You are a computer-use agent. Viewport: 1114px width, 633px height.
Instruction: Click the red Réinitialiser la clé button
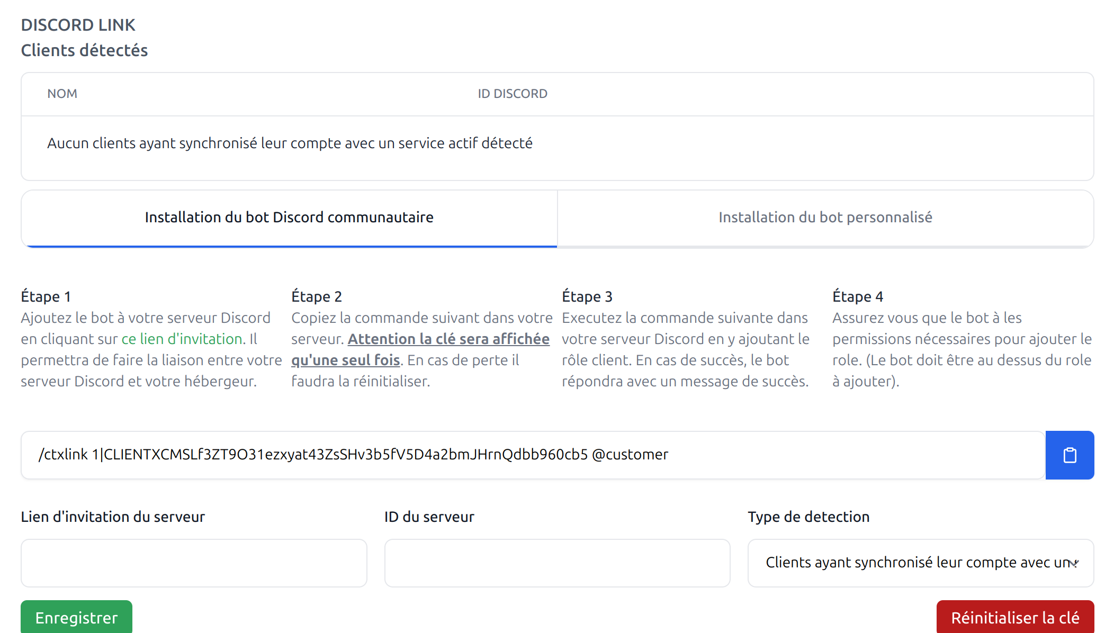pyautogui.click(x=1014, y=617)
